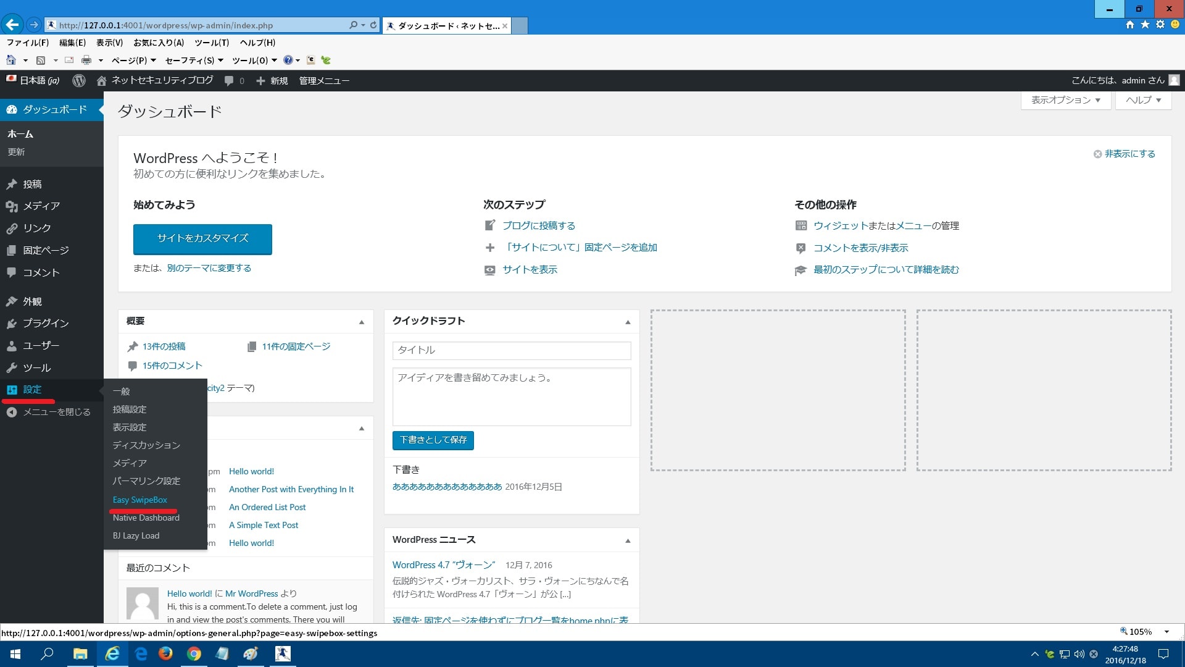
Task: Open ツール(O) command bar dropdown
Action: [x=254, y=61]
